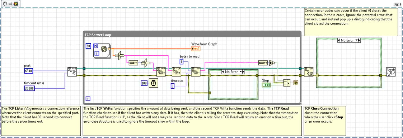Select the For Loop count constant 50

point(89,45)
